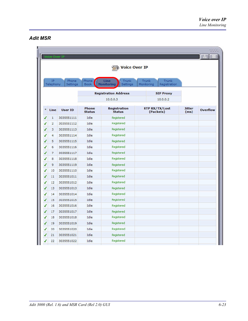
Task: Open the IP Telephony tab
Action: (x=53, y=83)
